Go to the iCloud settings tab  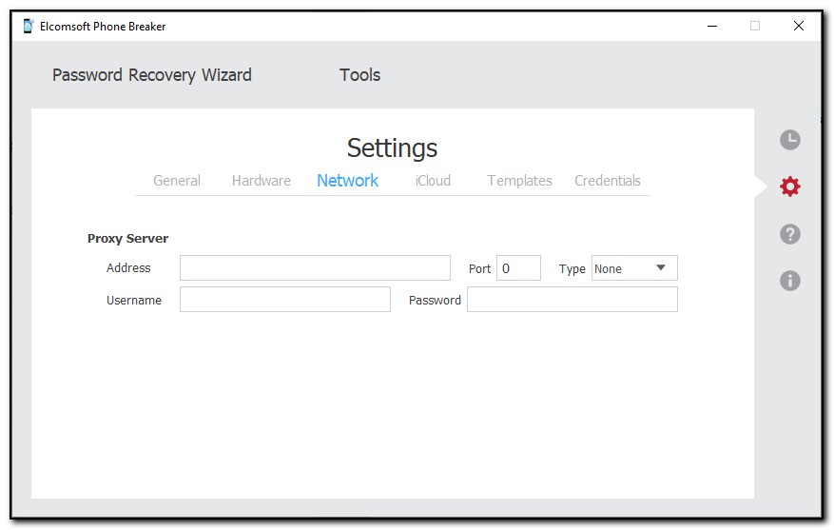point(433,181)
